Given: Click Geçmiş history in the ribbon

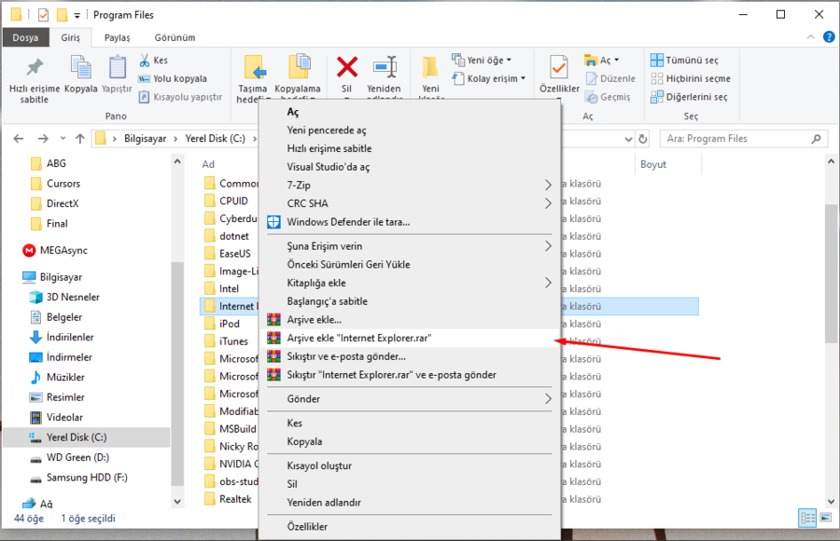Looking at the screenshot, I should tap(608, 97).
